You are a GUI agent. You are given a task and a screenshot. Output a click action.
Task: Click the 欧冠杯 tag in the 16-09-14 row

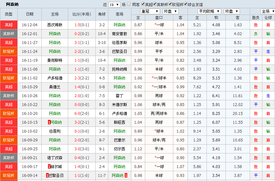click(x=9, y=176)
